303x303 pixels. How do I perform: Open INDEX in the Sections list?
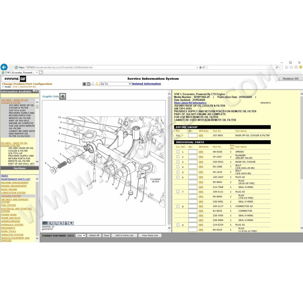point(4,176)
